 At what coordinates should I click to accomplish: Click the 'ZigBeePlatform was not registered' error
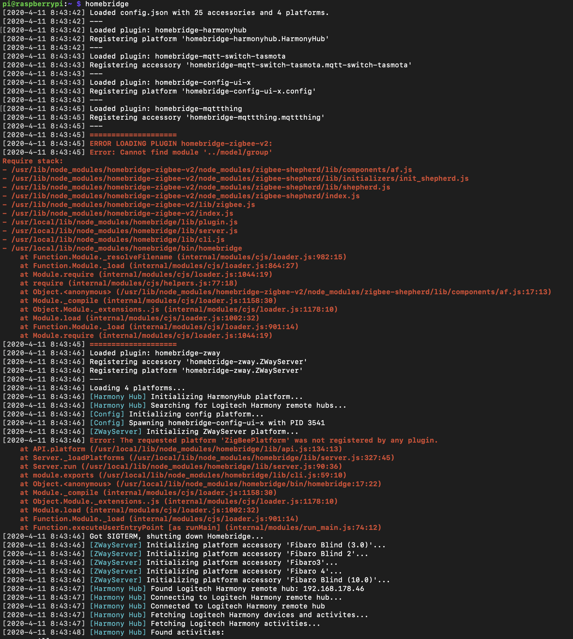click(x=263, y=440)
